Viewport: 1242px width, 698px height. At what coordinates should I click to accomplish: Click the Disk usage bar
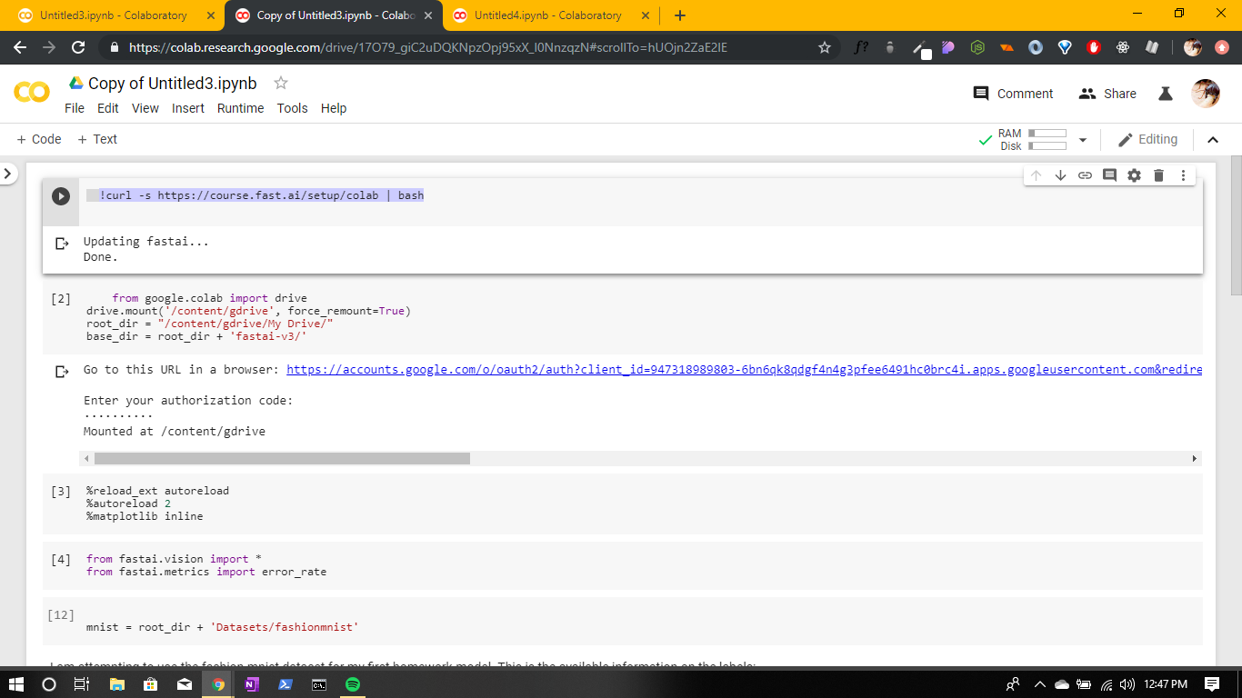pos(1047,146)
